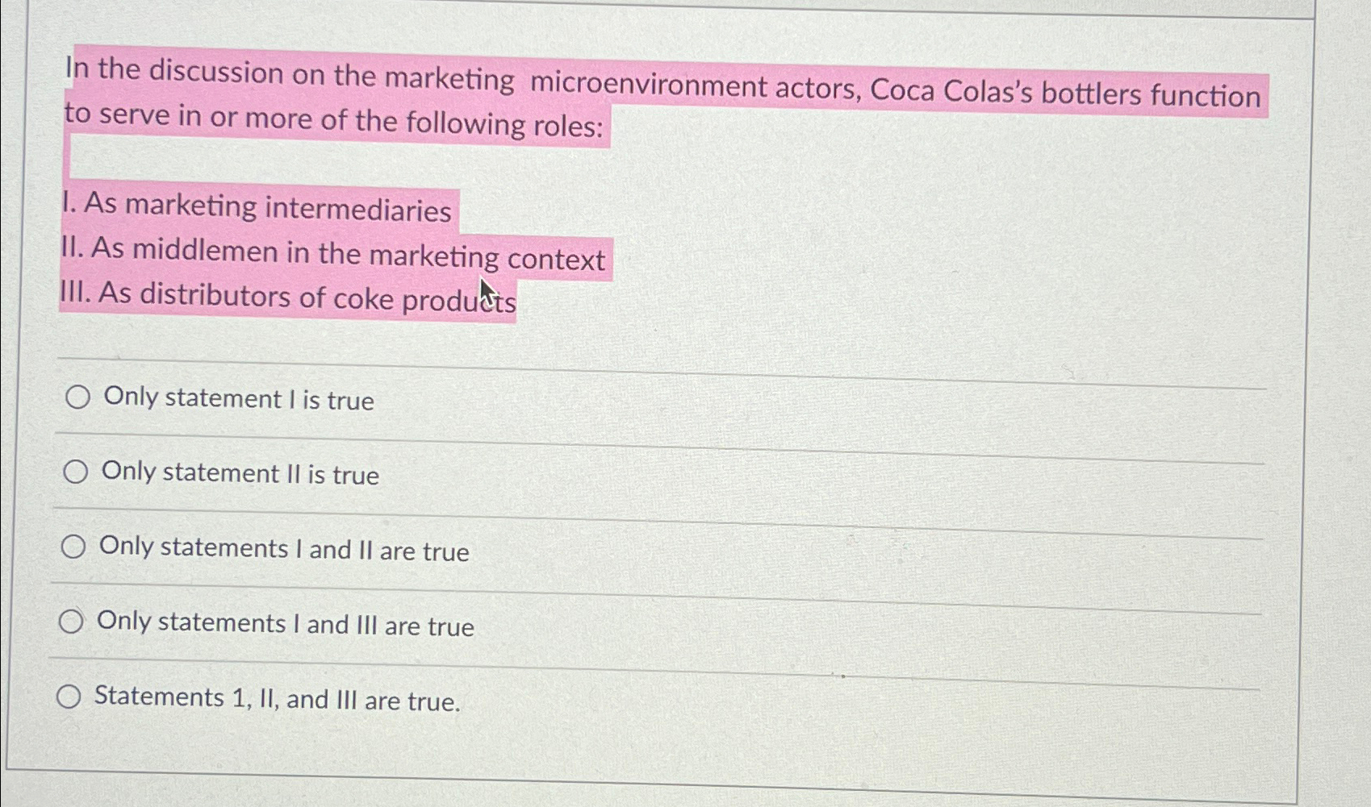Click the answer text 'Only statements I and III are true'

point(285,624)
